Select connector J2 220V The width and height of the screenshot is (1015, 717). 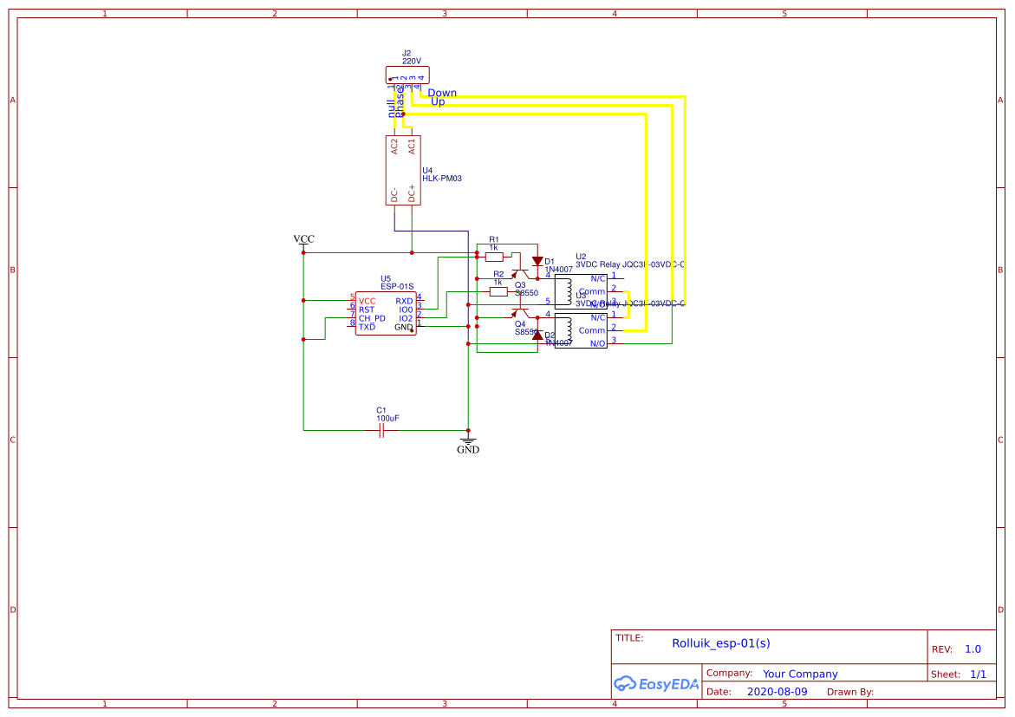(x=408, y=75)
